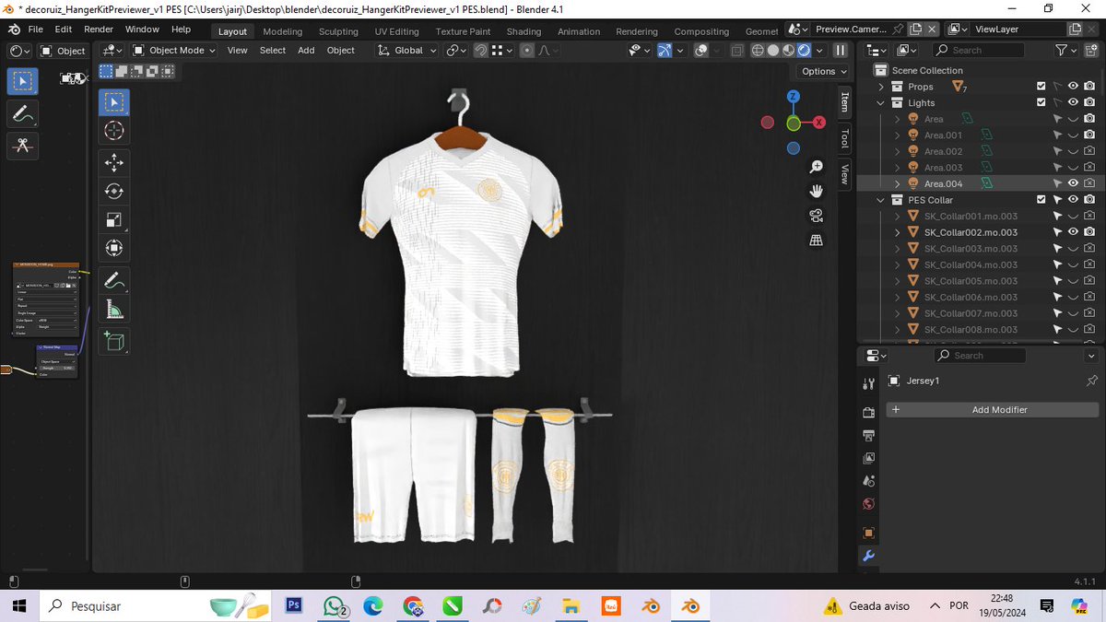Select the Links cut (scissors) tool in left editor
The width and height of the screenshot is (1106, 622).
pos(22,145)
